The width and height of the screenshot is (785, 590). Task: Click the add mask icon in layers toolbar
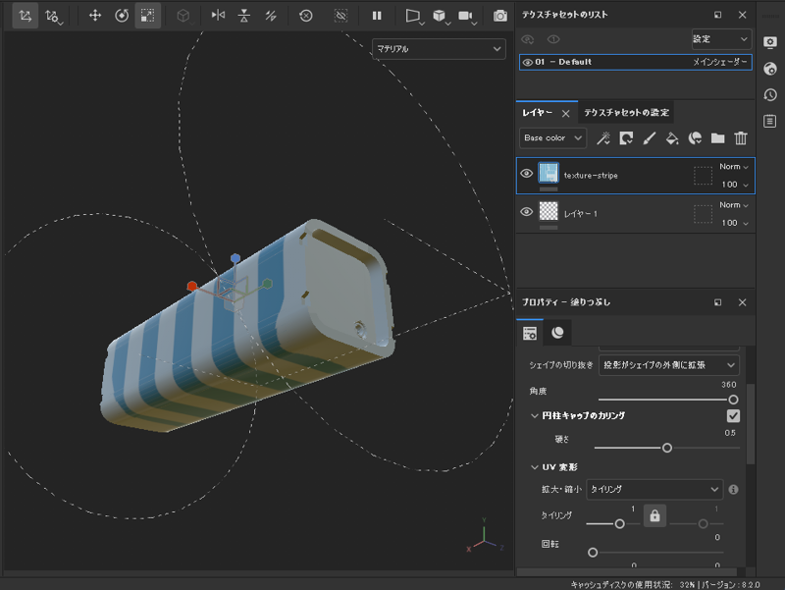[x=626, y=138]
